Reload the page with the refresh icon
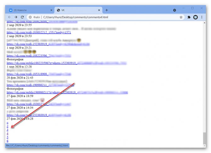 pyautogui.click(x=22, y=17)
